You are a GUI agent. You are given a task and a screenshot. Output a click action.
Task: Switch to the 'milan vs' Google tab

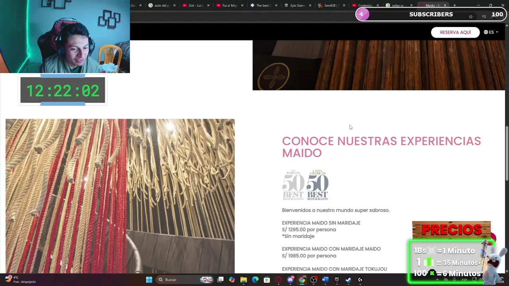399,5
